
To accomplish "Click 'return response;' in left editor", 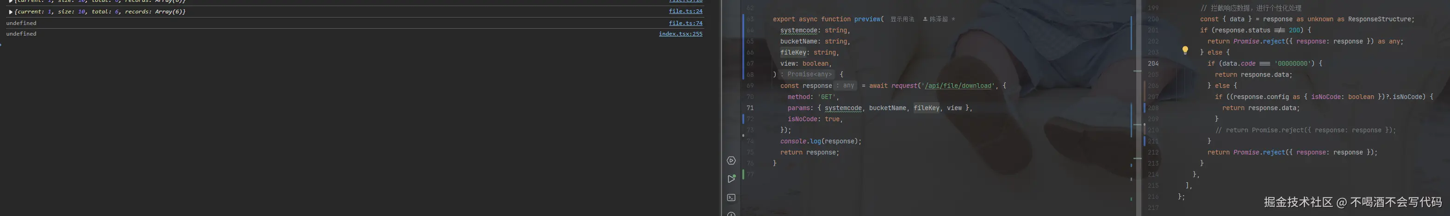I will click(809, 153).
